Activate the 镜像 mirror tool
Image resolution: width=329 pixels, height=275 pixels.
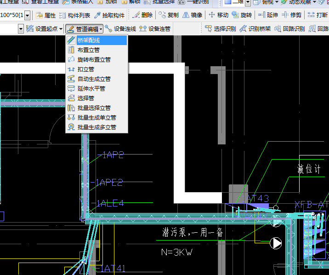pyautogui.click(x=192, y=15)
